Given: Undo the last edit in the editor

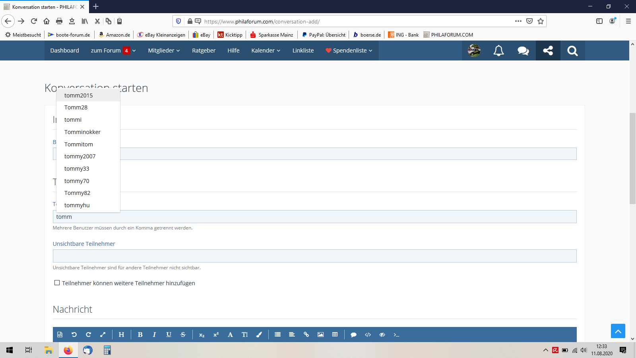Looking at the screenshot, I should click(x=74, y=335).
